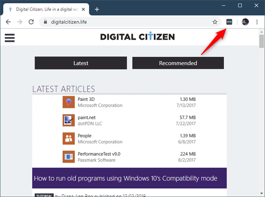Click the People app icon

(69, 139)
